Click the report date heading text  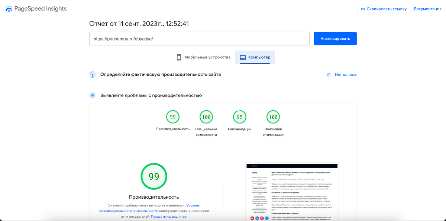coord(139,24)
